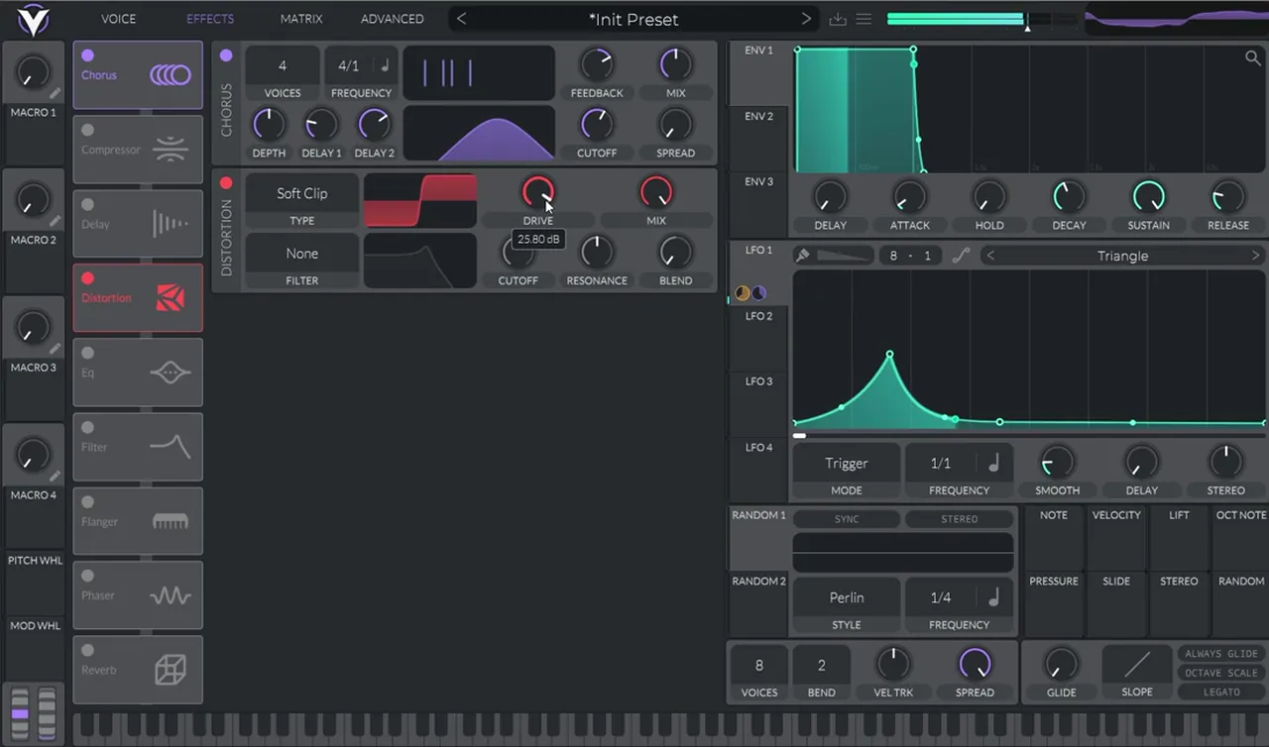
Task: Click the LFO 1 grid size 8 - 1 field
Action: [x=910, y=256]
